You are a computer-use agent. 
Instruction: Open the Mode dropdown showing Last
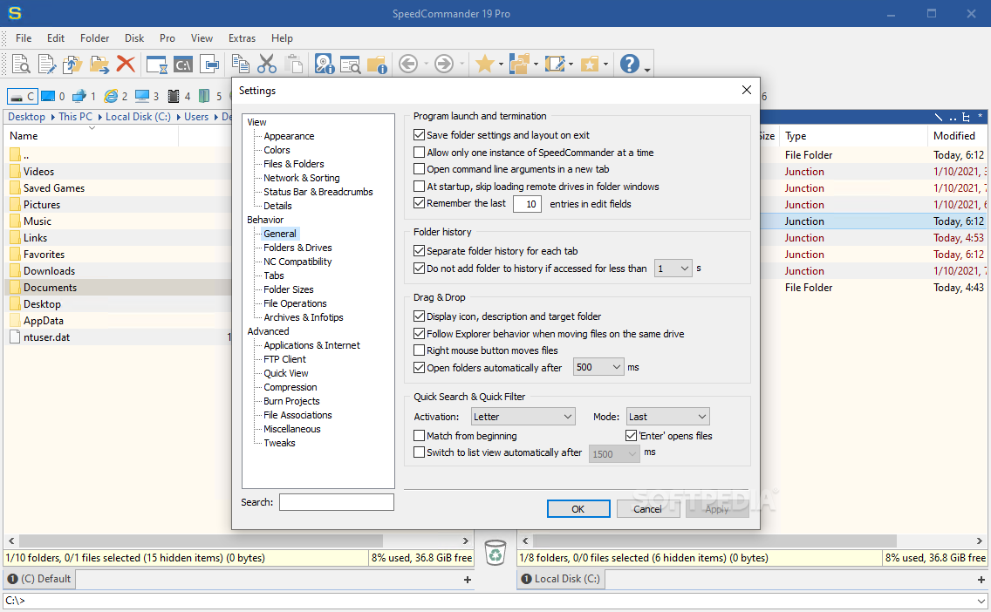pos(668,417)
